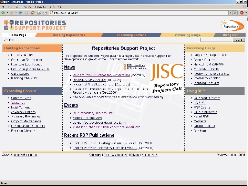The width and height of the screenshot is (248, 186).
Task: Click the Firefox throbber activity icon
Action: [x=245, y=7]
